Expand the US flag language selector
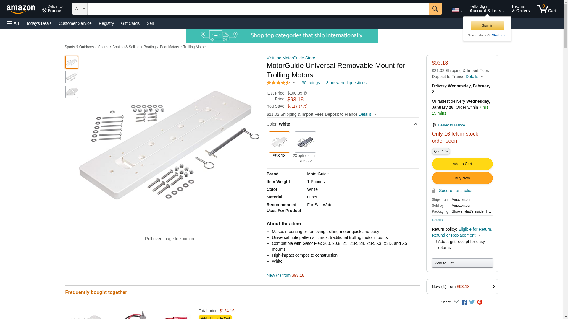 457,10
